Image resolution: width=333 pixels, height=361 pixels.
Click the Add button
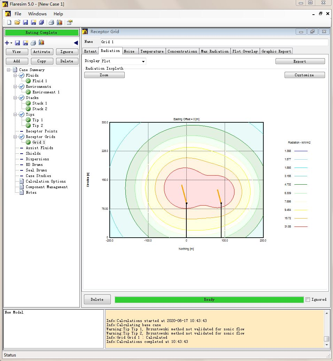[17, 61]
